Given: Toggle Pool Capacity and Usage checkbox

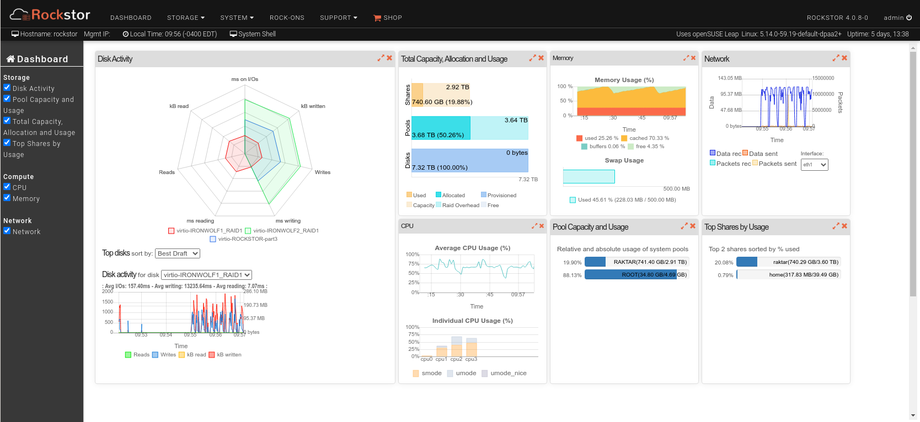Looking at the screenshot, I should point(7,99).
